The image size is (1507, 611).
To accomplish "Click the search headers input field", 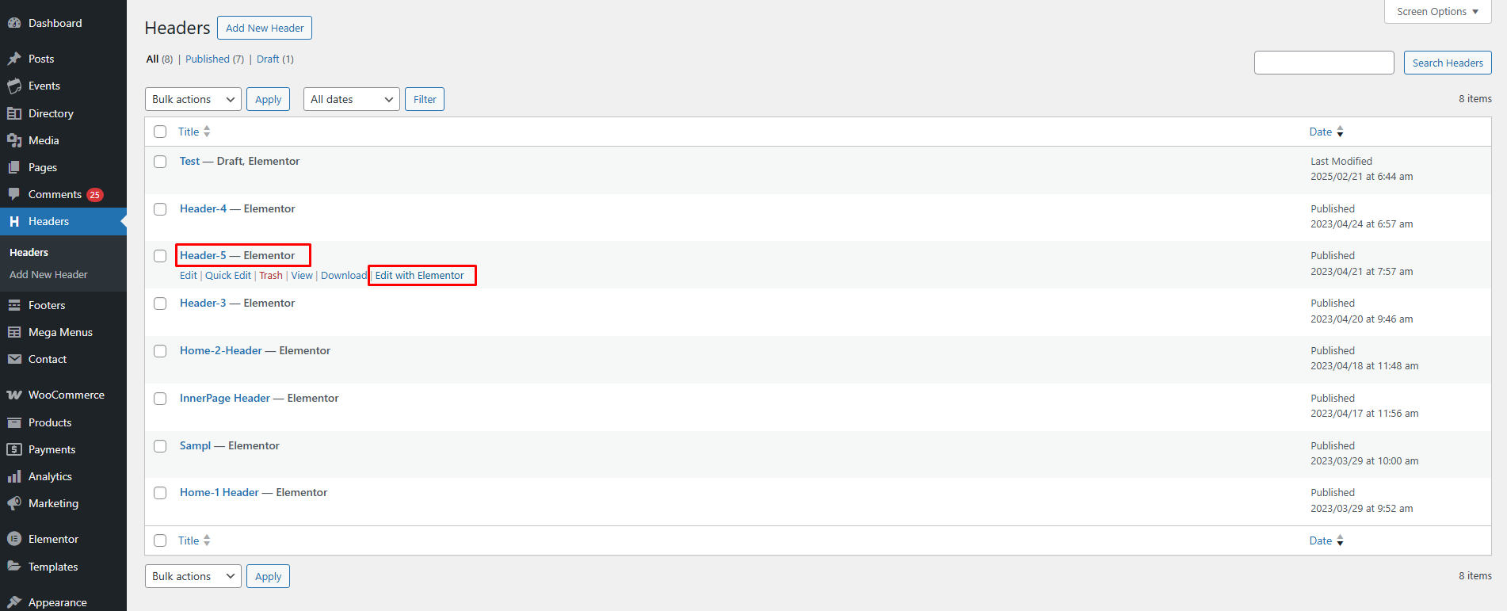I will (1323, 63).
